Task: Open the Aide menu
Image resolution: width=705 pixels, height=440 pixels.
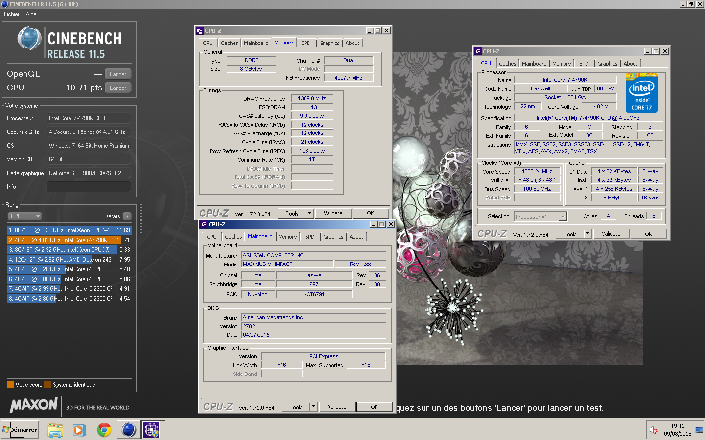Action: (x=31, y=14)
